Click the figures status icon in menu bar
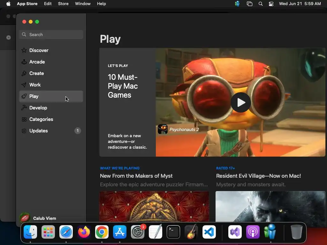This screenshot has width=327, height=245. pos(237,4)
